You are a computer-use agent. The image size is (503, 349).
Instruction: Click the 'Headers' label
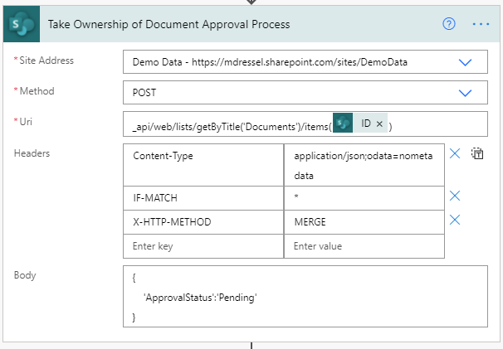(x=32, y=153)
